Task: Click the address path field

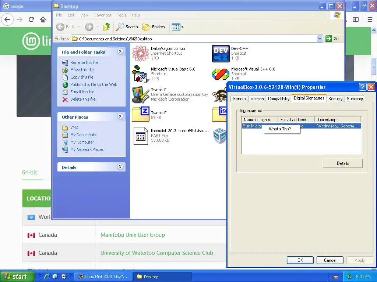Action: coord(194,39)
